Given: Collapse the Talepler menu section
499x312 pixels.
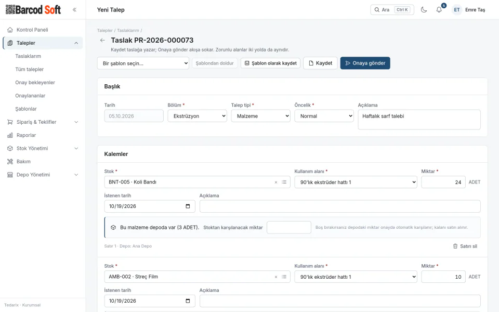Looking at the screenshot, I should pos(43,43).
